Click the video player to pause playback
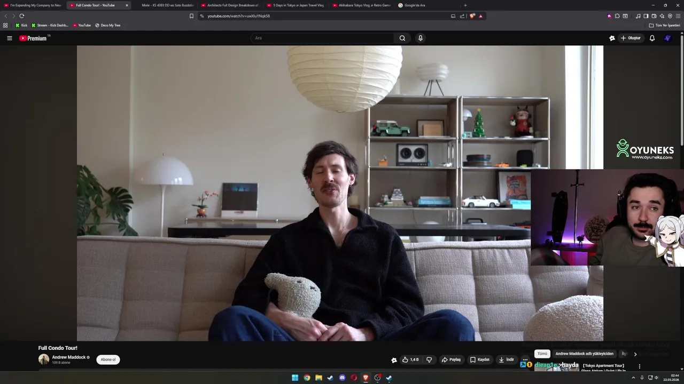 pyautogui.click(x=340, y=193)
